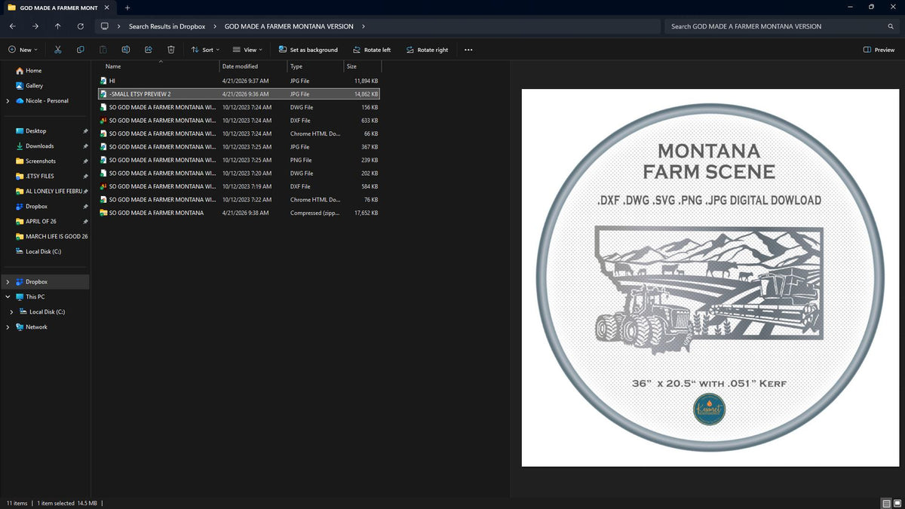The width and height of the screenshot is (905, 509).
Task: Select the 239 KB PNG file
Action: pyautogui.click(x=239, y=160)
